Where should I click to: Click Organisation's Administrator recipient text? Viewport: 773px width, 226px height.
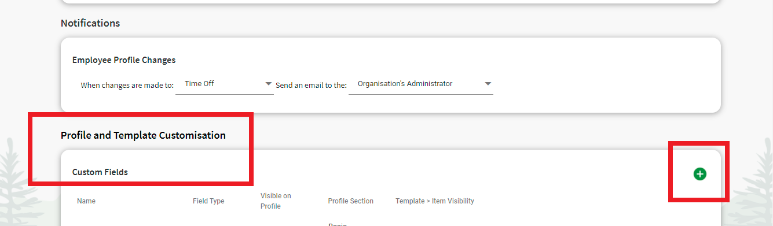click(x=405, y=84)
